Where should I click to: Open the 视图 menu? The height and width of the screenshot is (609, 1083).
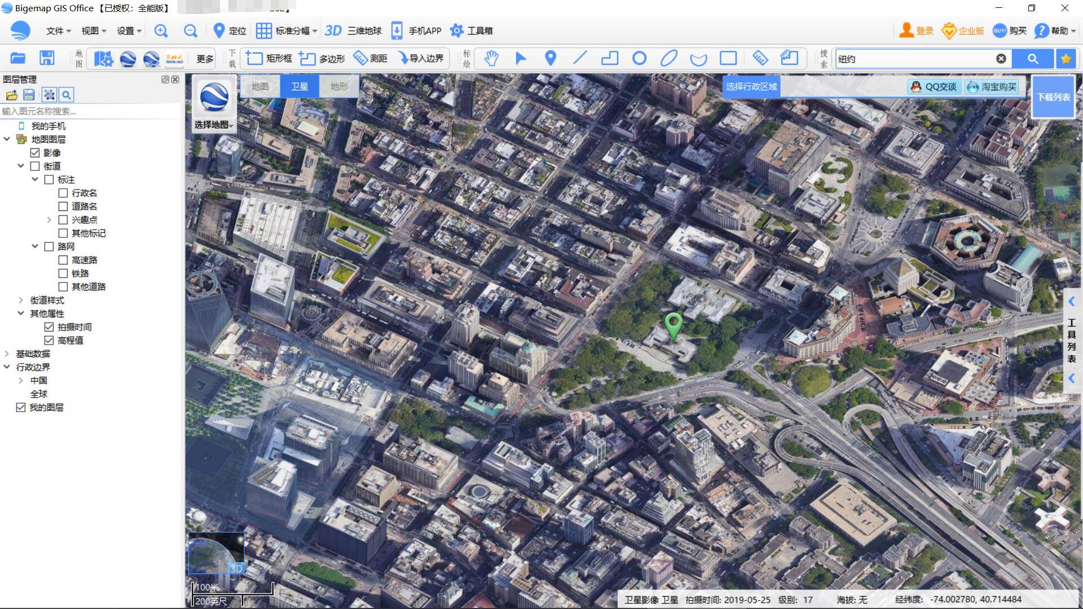[93, 31]
